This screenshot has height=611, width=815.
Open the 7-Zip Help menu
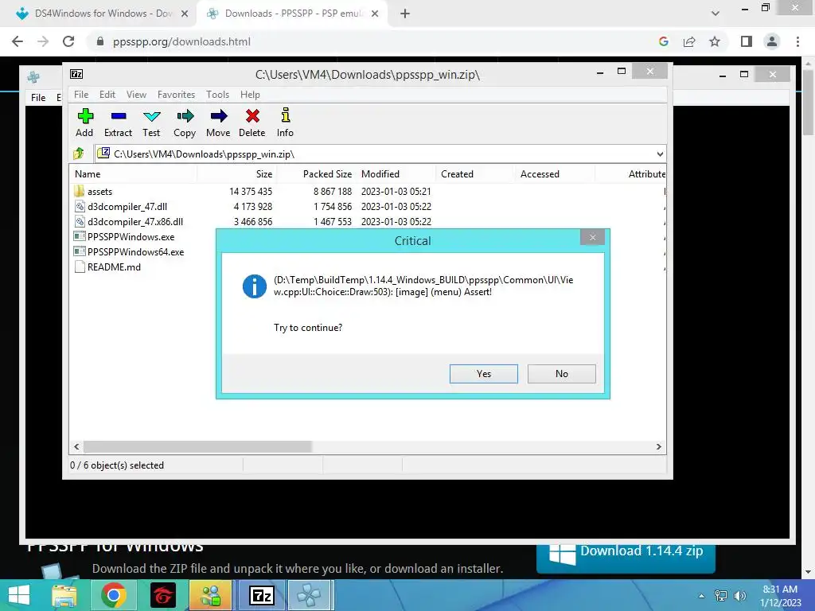(250, 95)
